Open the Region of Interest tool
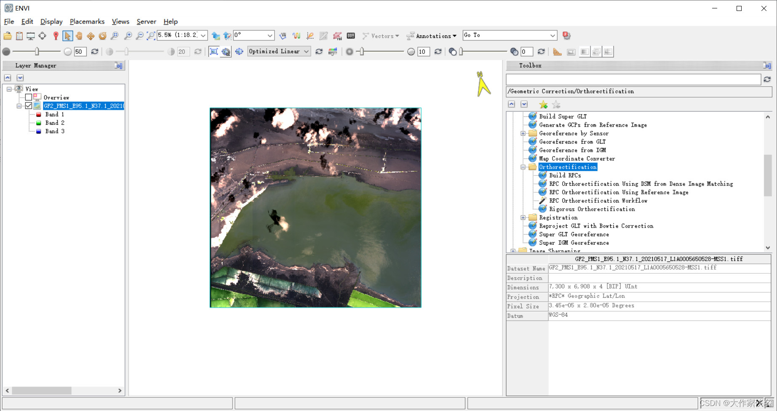The width and height of the screenshot is (777, 411). [x=337, y=36]
